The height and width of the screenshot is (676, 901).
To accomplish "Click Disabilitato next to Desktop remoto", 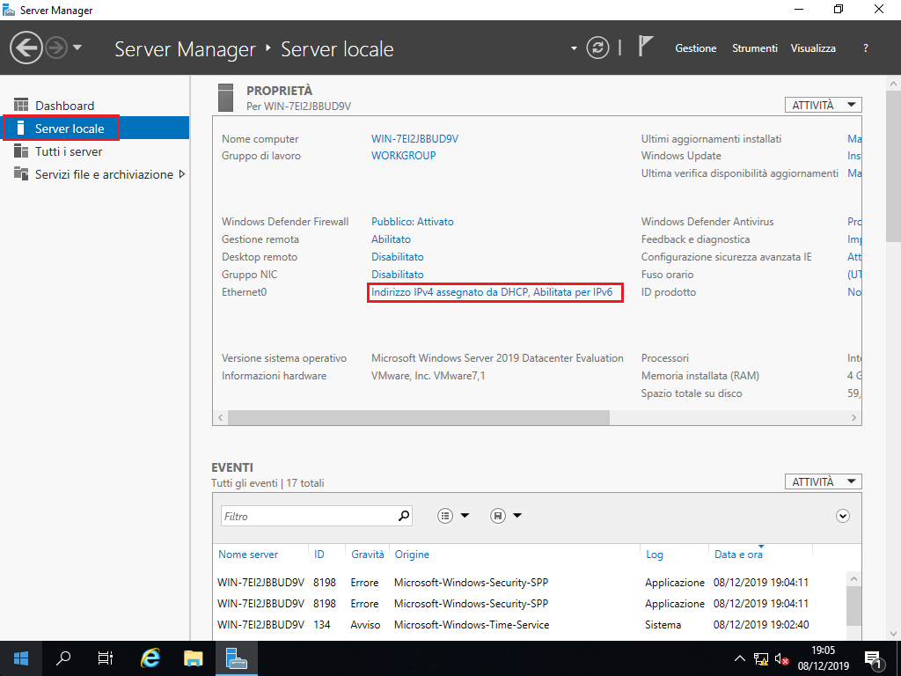I will (397, 257).
